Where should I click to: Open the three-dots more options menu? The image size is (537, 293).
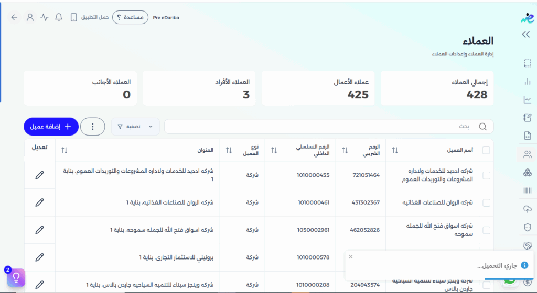point(93,127)
